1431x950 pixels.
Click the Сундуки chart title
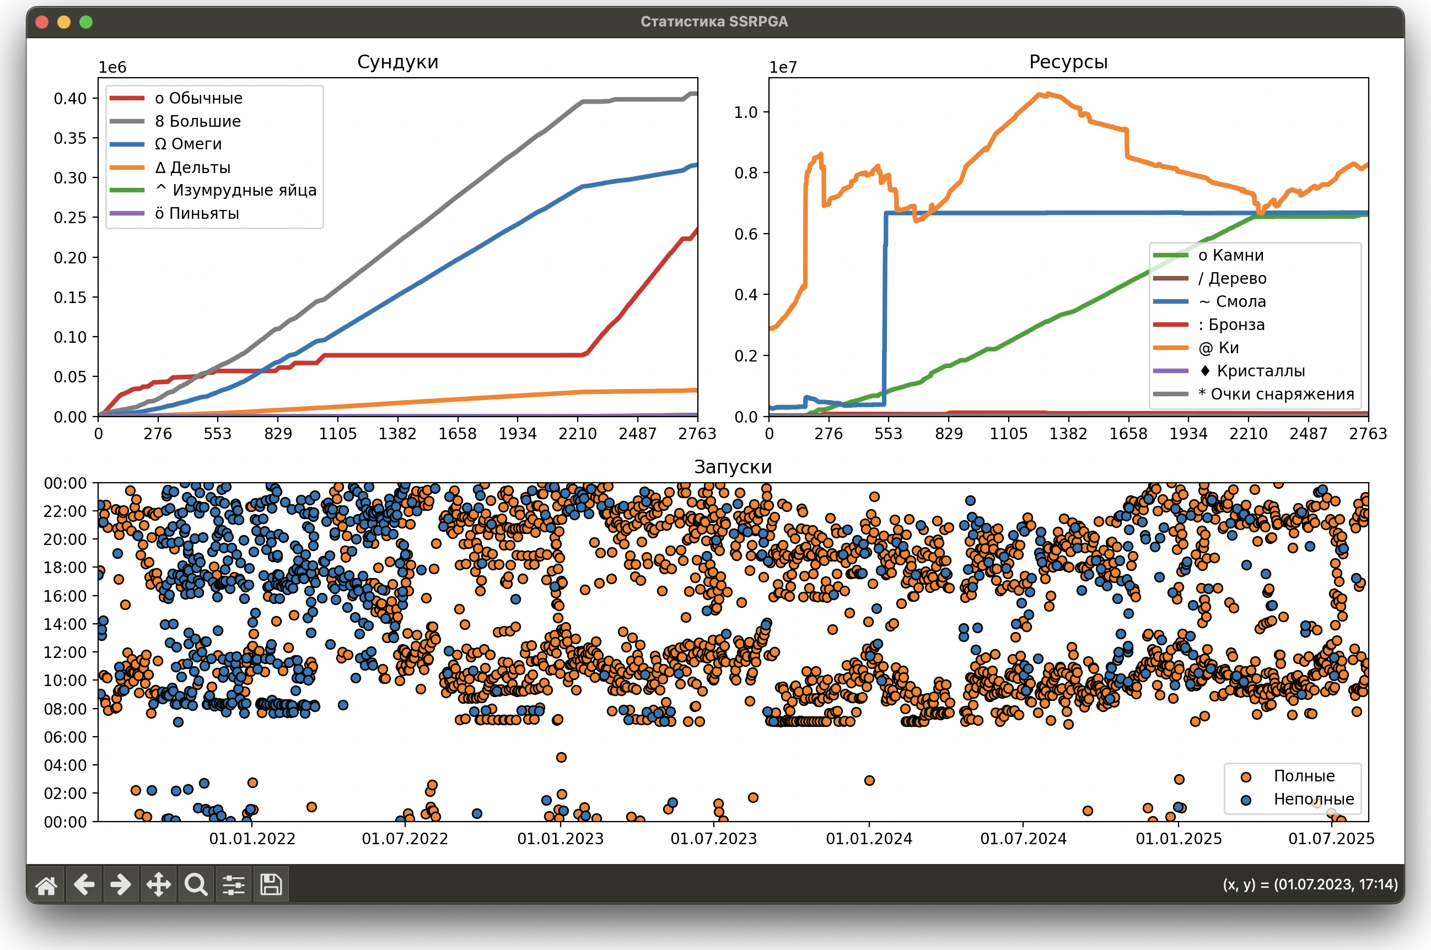tap(397, 62)
